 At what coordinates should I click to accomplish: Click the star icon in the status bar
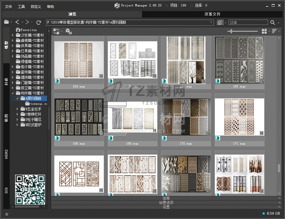pos(7,214)
